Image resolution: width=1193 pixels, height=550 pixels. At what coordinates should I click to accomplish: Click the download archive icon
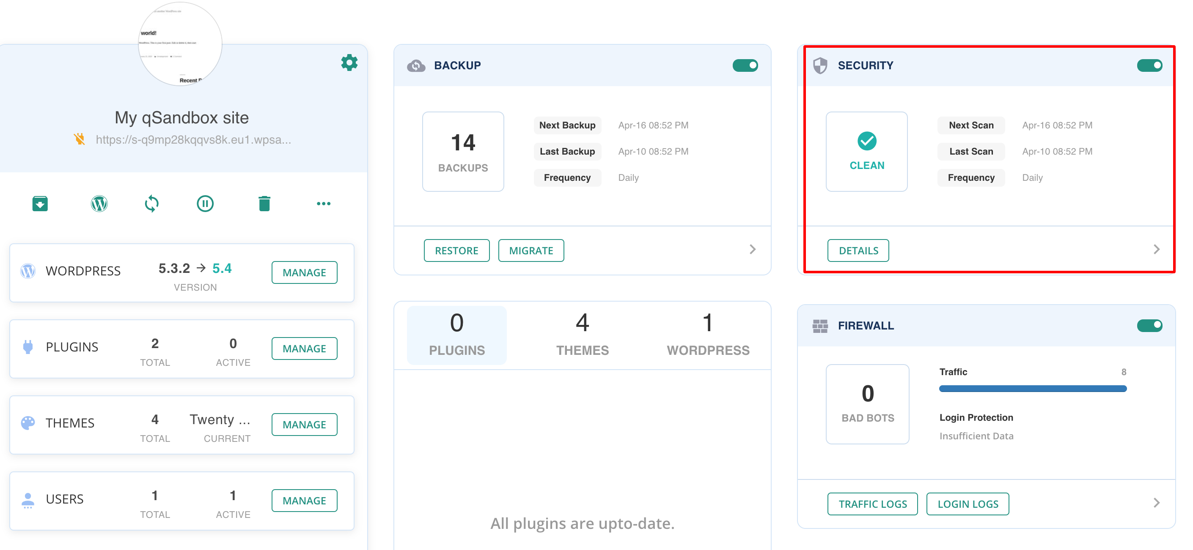[40, 204]
